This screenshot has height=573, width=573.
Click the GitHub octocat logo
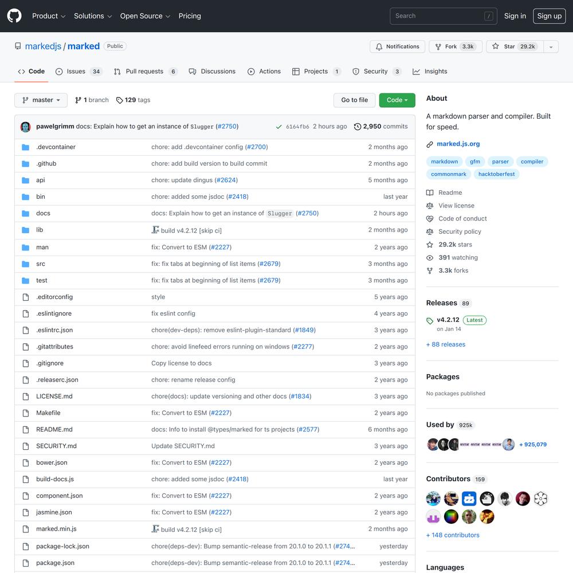coord(14,15)
